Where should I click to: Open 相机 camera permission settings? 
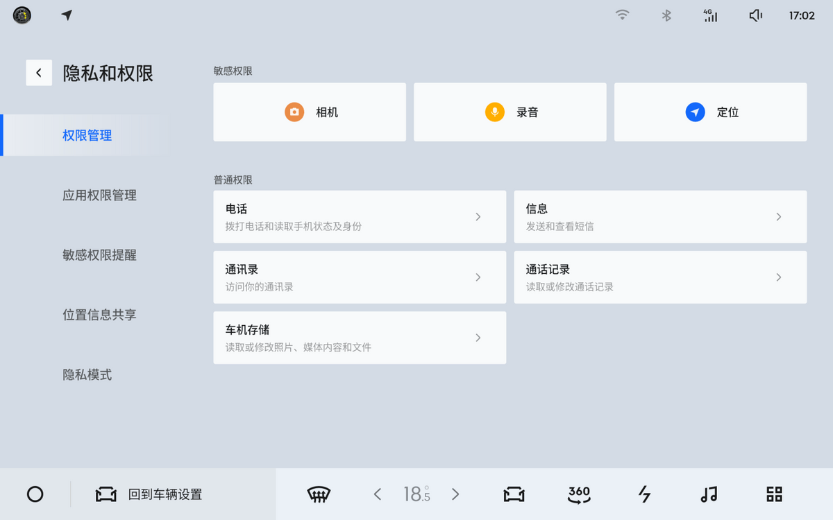click(x=310, y=112)
